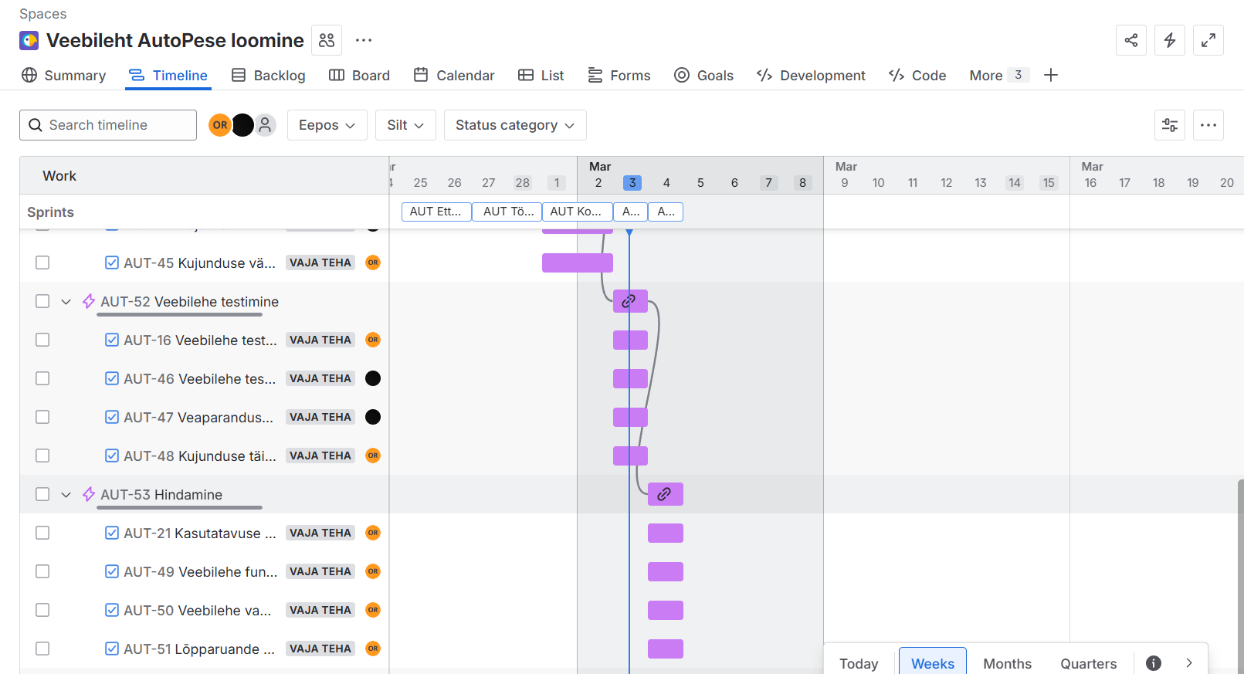Viewport: 1244px width, 674px height.
Task: Open the Epos filter dropdown
Action: (x=327, y=125)
